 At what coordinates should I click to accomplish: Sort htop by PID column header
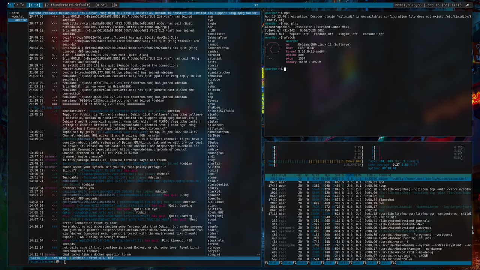274,175
